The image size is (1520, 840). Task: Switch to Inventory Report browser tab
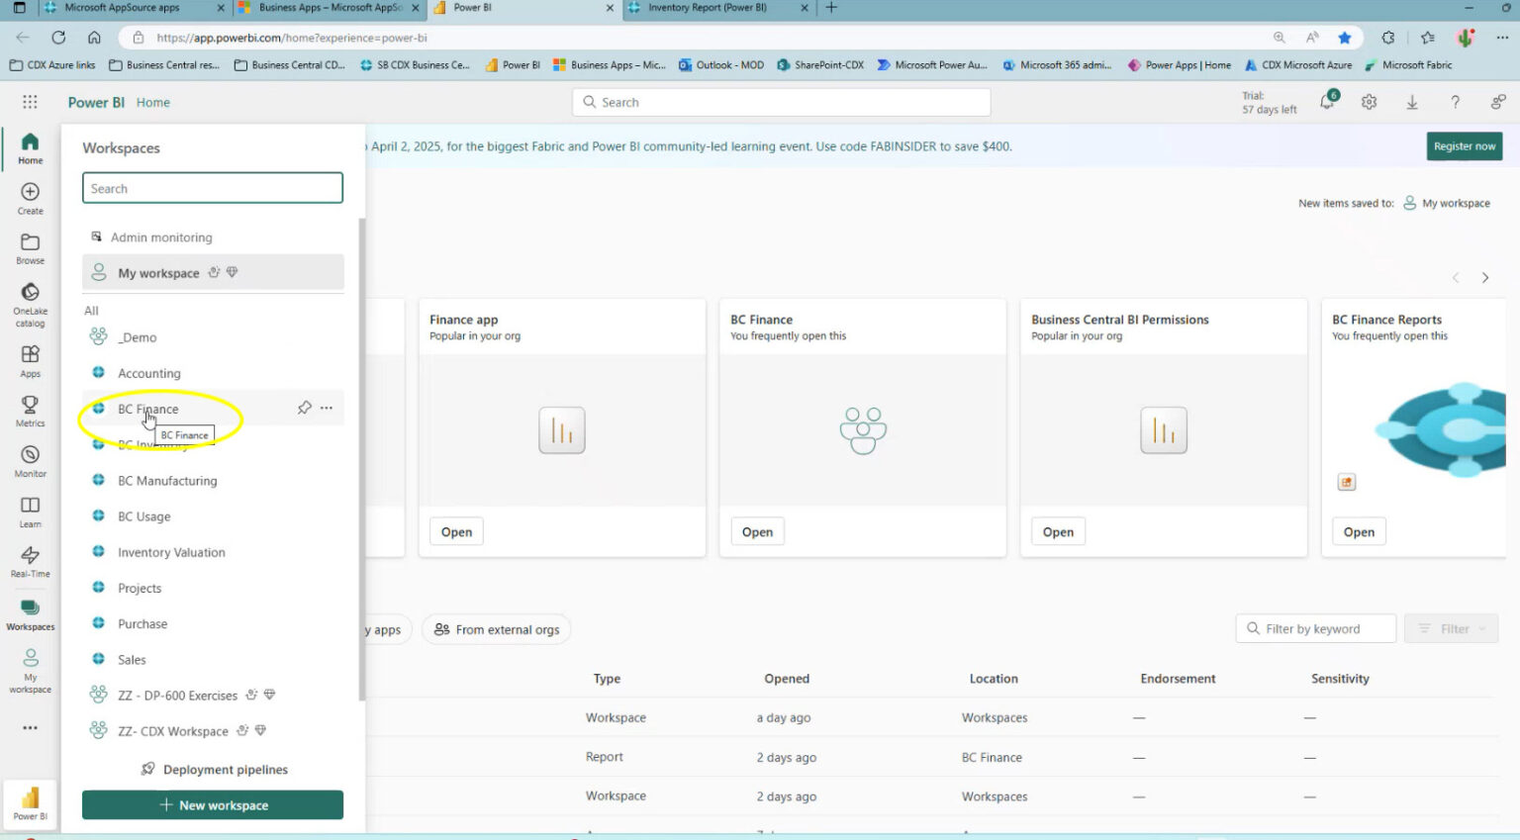tap(717, 8)
